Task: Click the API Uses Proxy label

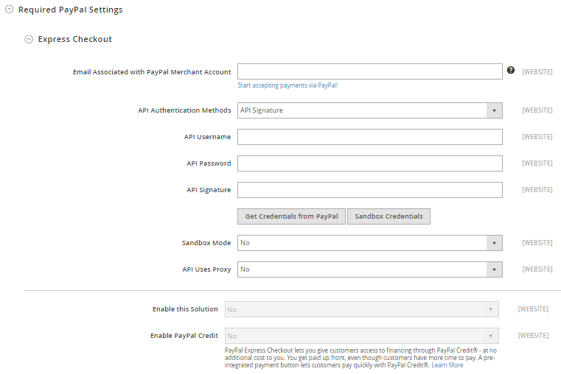Action: coord(206,269)
